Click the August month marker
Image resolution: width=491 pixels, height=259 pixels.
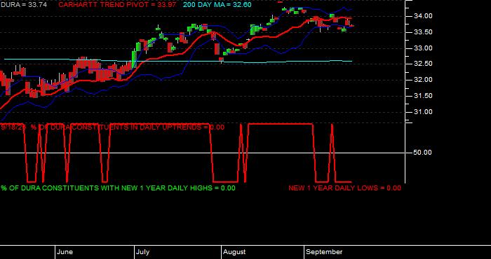(234, 252)
